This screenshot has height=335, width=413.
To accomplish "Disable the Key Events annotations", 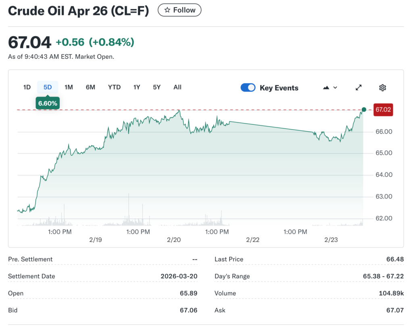I will [x=248, y=87].
